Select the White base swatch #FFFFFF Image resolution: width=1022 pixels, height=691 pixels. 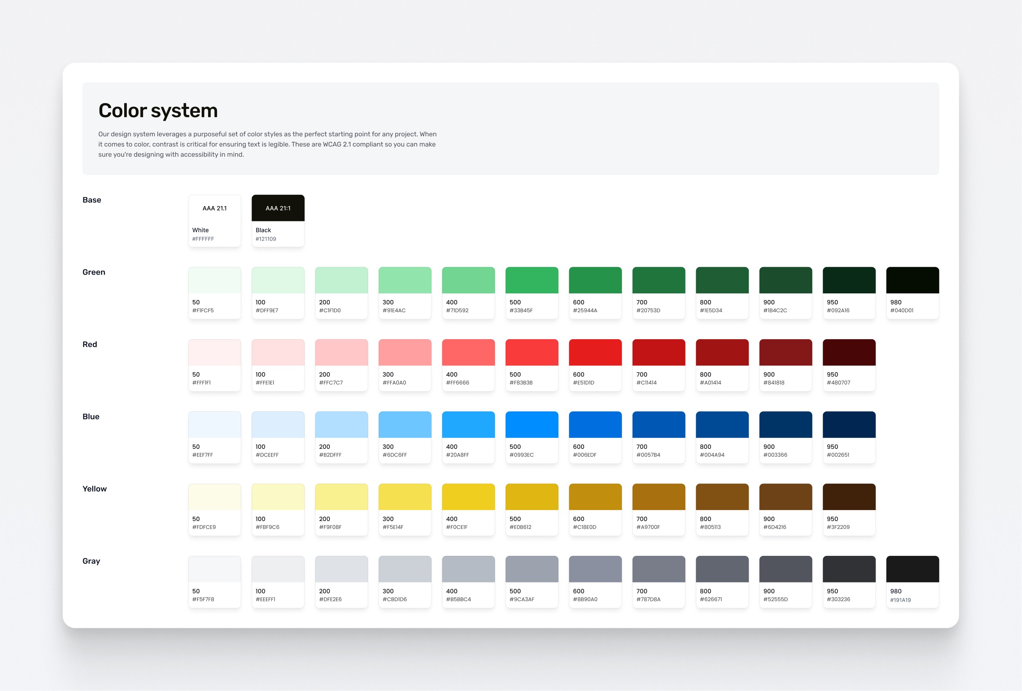click(x=215, y=208)
